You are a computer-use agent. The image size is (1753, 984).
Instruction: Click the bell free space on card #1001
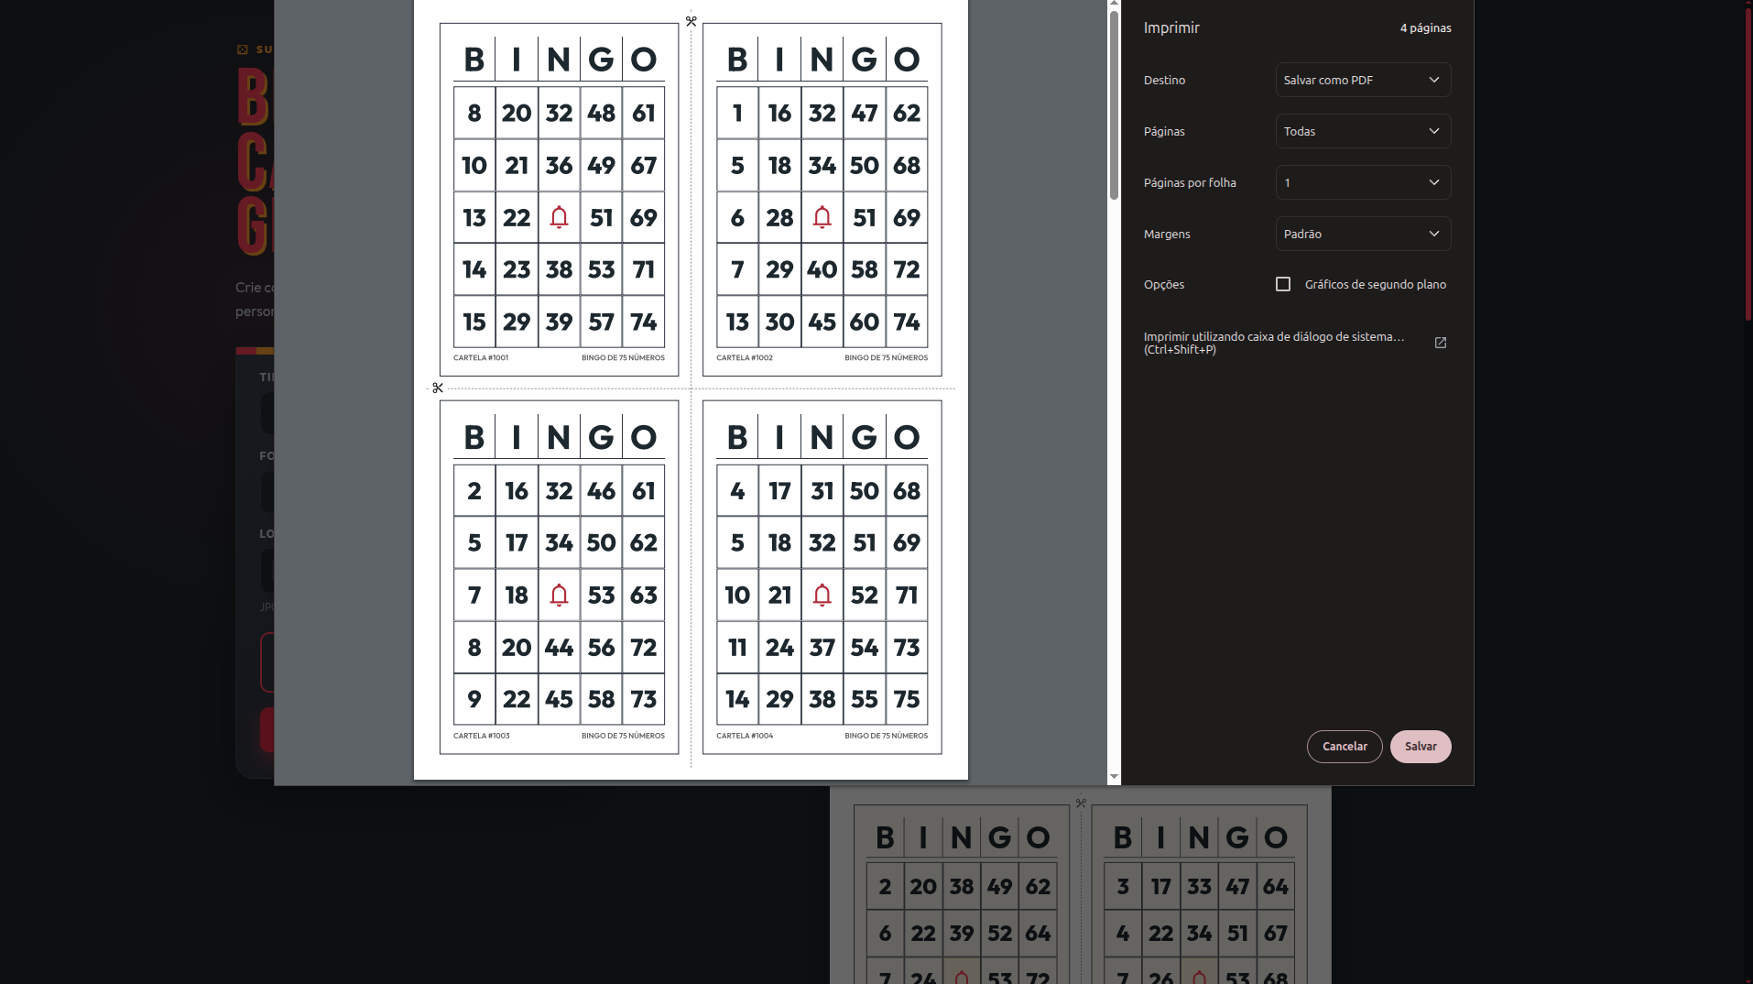[x=559, y=217]
